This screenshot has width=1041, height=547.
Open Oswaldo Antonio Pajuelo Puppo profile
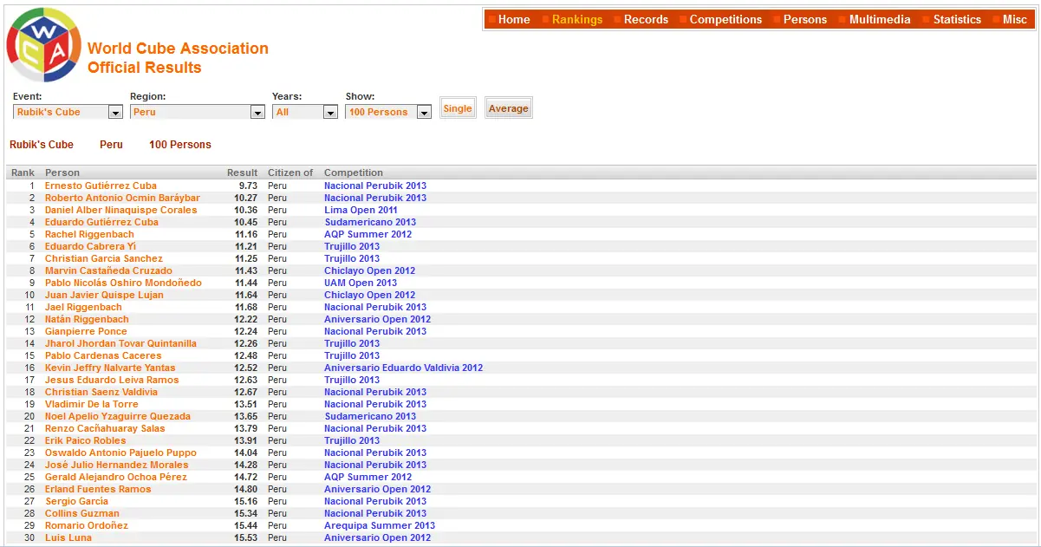point(120,453)
